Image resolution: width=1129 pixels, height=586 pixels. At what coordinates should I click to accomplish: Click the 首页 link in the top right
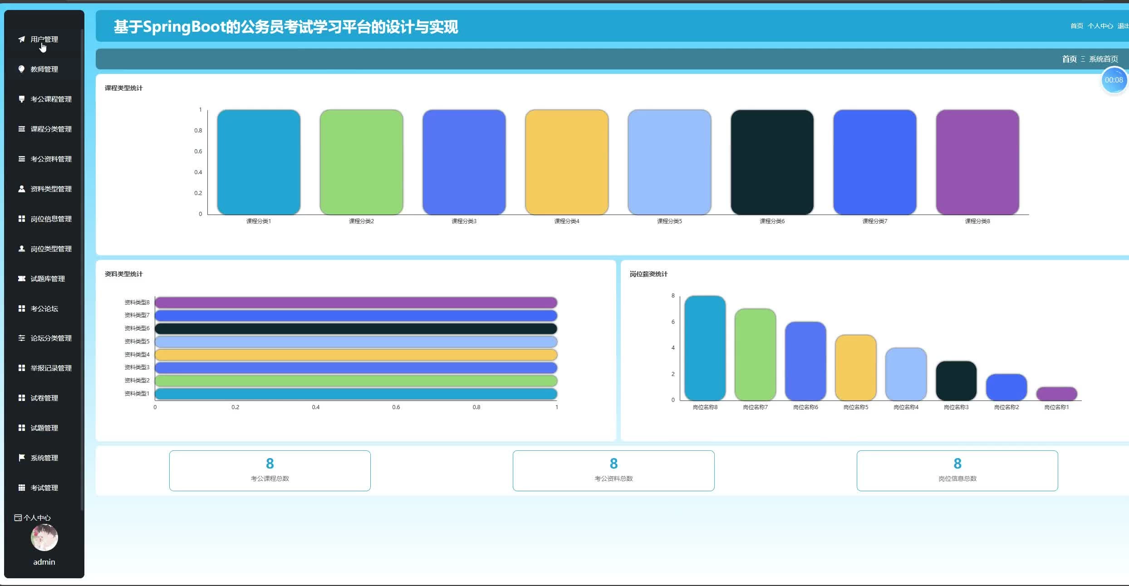(x=1076, y=26)
